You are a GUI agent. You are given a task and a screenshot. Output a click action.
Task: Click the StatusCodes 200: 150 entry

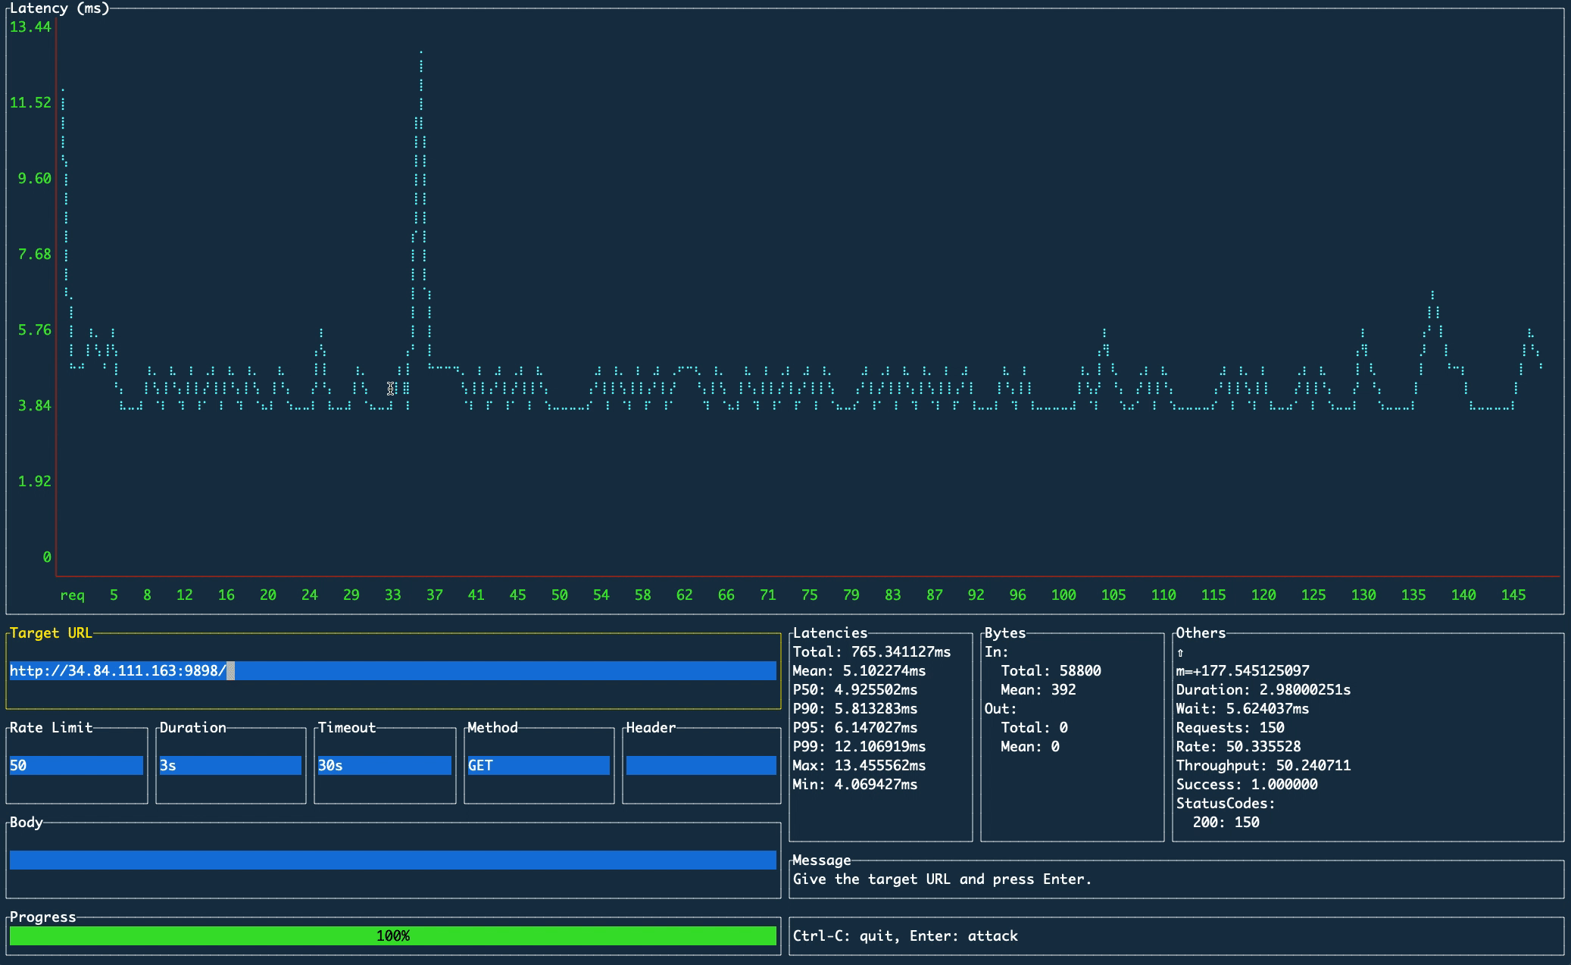pyautogui.click(x=1226, y=822)
